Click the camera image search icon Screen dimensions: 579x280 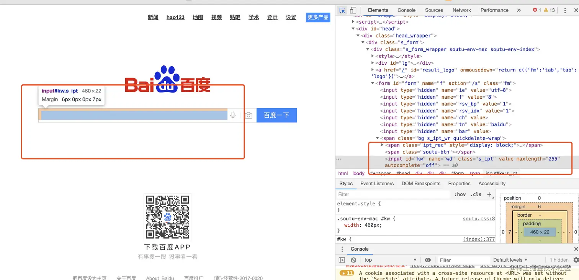249,115
